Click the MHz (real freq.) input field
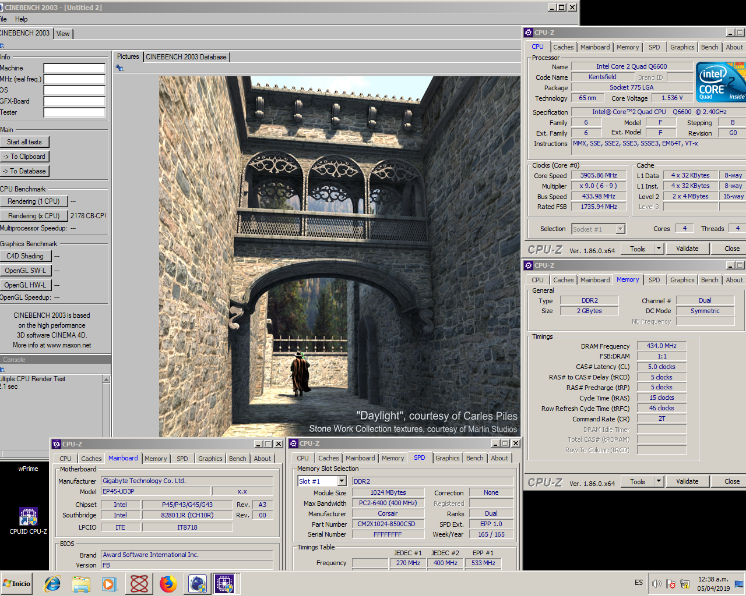The width and height of the screenshot is (746, 596). [75, 79]
